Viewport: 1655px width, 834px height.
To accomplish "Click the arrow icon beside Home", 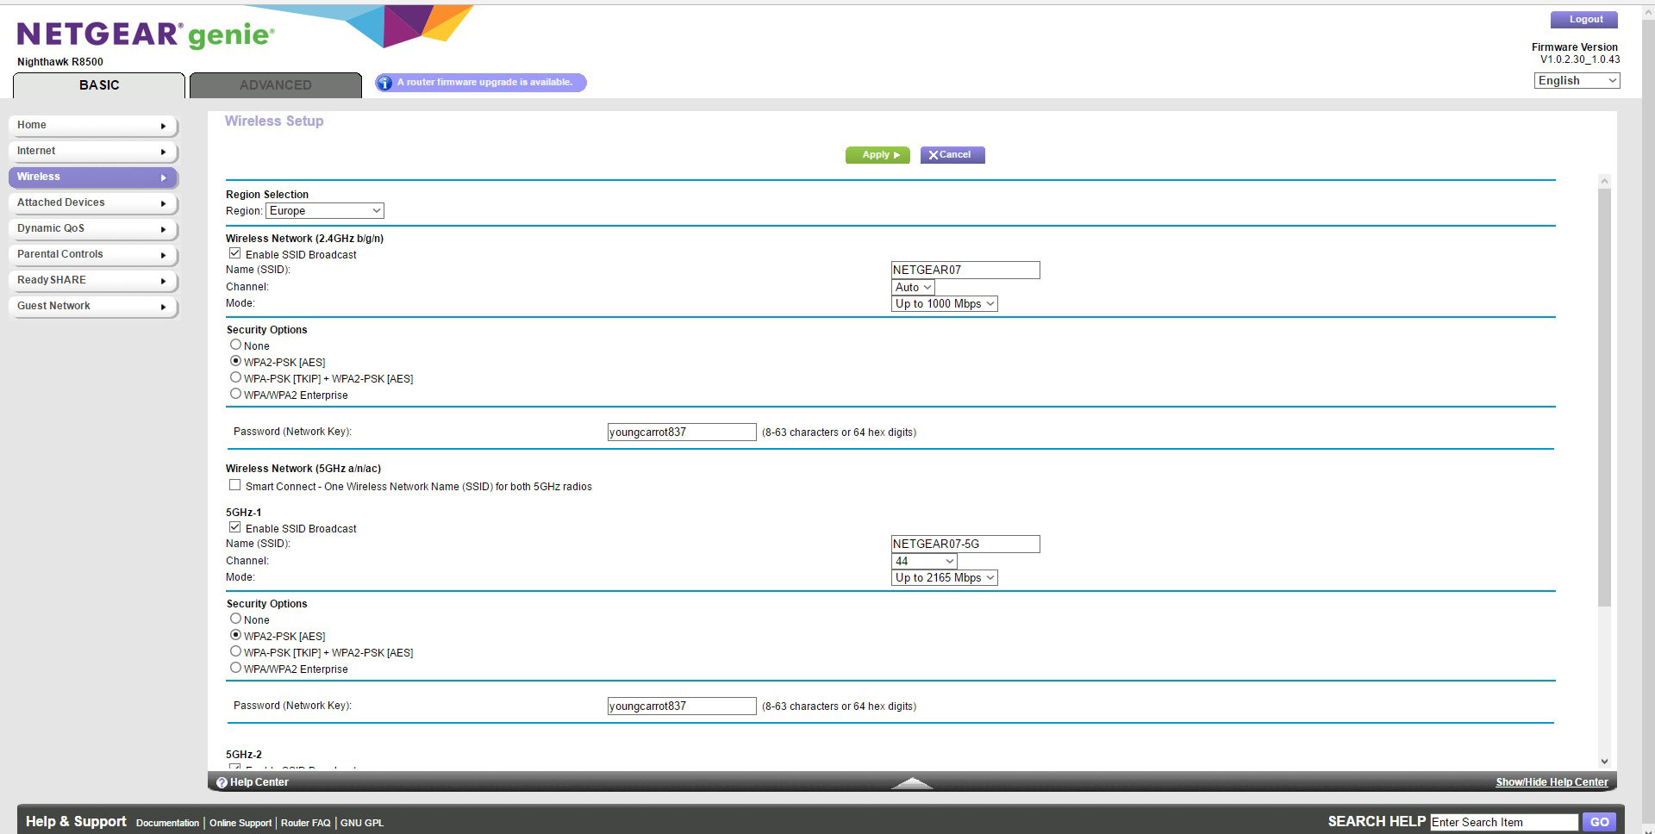I will pos(163,126).
